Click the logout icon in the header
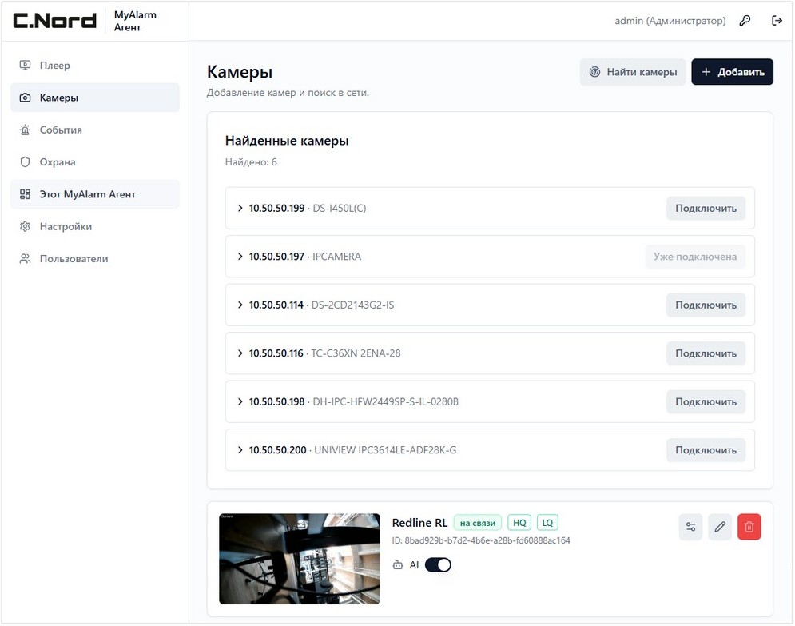The image size is (795, 626). point(777,21)
